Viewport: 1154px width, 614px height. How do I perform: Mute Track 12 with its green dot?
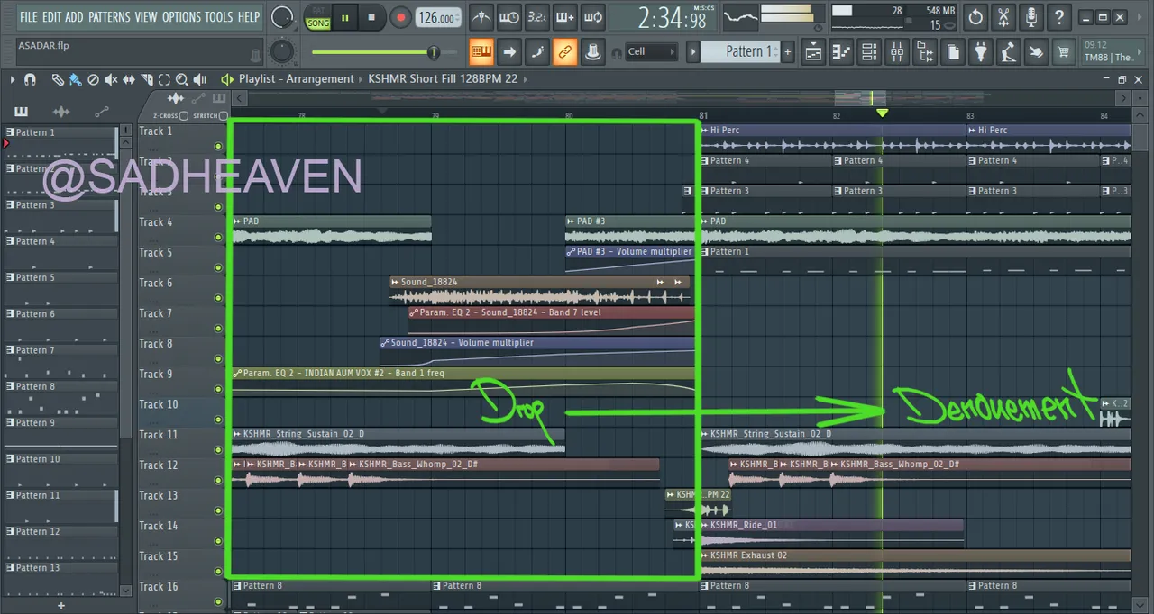218,480
